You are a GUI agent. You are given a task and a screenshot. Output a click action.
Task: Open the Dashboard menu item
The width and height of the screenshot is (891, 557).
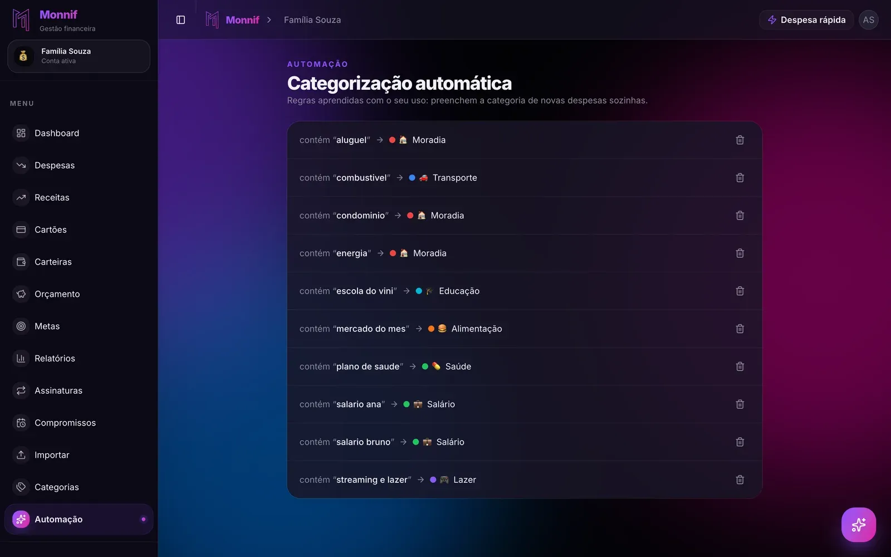(79, 133)
